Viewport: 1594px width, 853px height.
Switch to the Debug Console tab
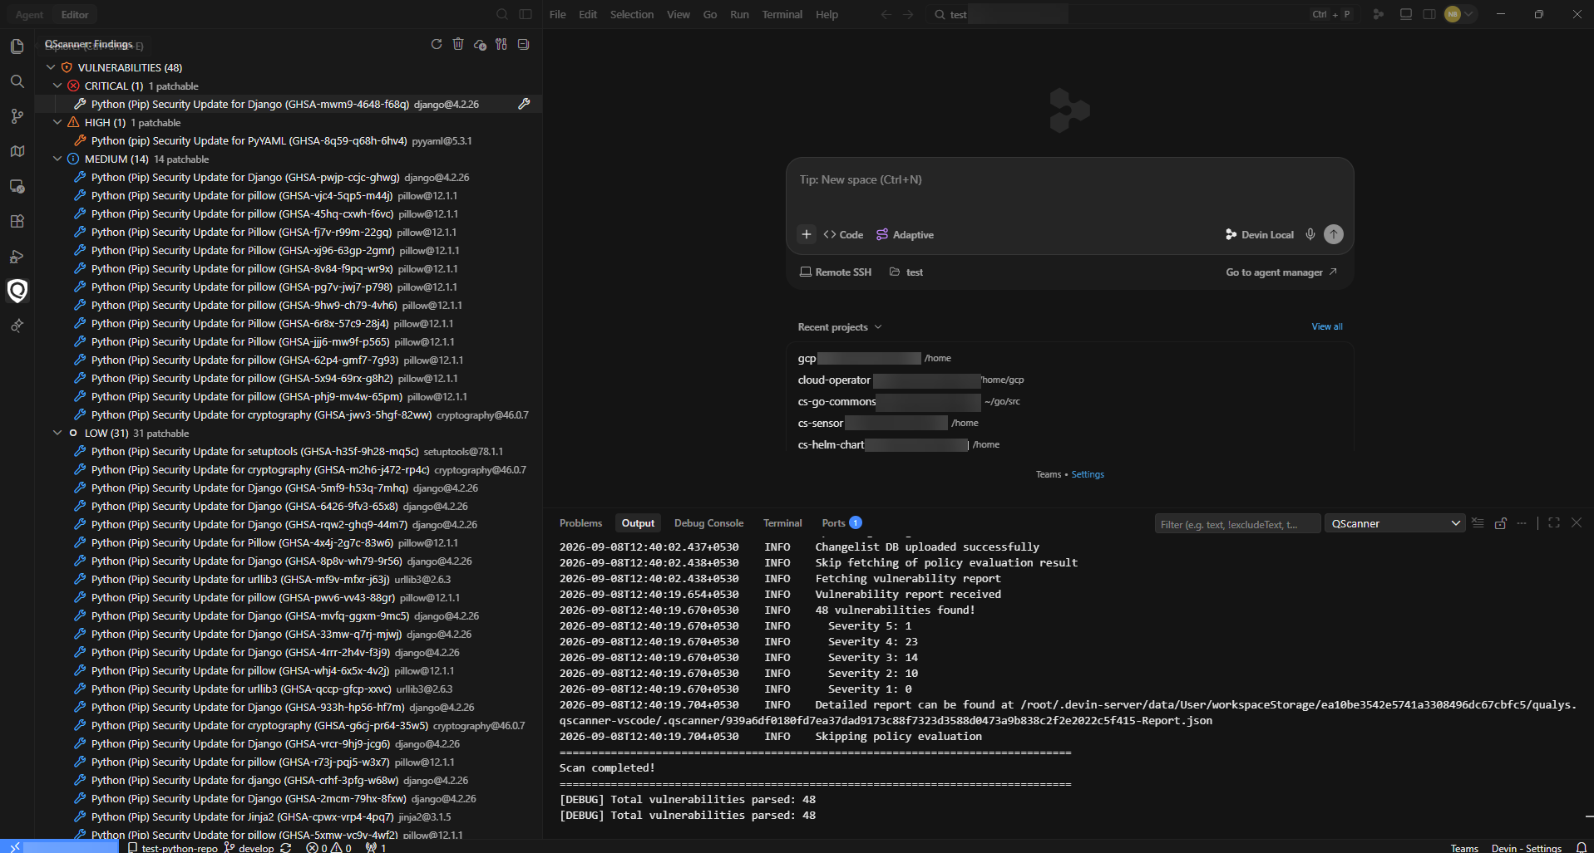click(x=708, y=523)
